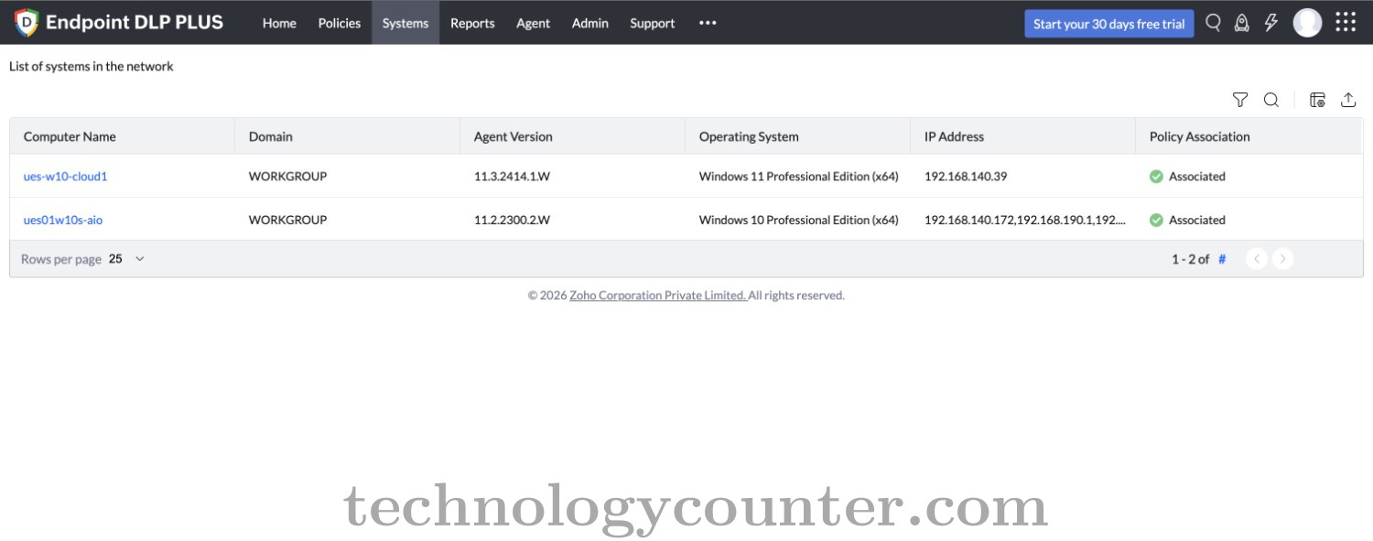Click the Endpoint DLP PLUS shield logo

(27, 23)
